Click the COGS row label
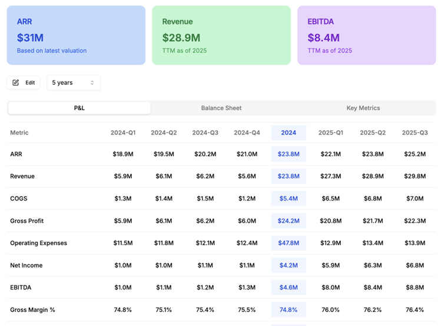Viewport: 441px width, 326px height. (x=19, y=199)
